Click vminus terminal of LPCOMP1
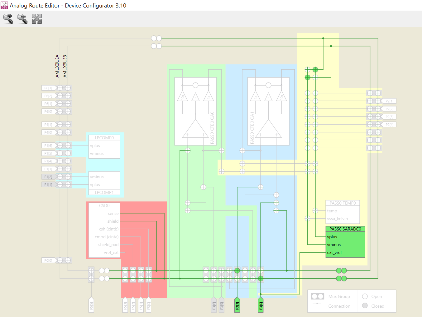The width and height of the screenshot is (422, 317). (97, 177)
